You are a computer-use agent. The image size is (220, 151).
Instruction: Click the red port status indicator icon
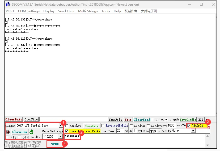pos(8,132)
